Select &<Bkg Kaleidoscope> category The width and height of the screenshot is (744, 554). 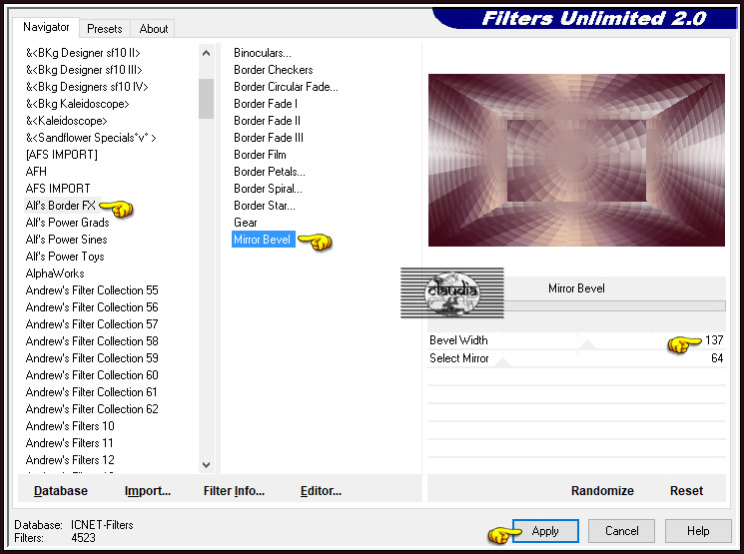coord(77,104)
